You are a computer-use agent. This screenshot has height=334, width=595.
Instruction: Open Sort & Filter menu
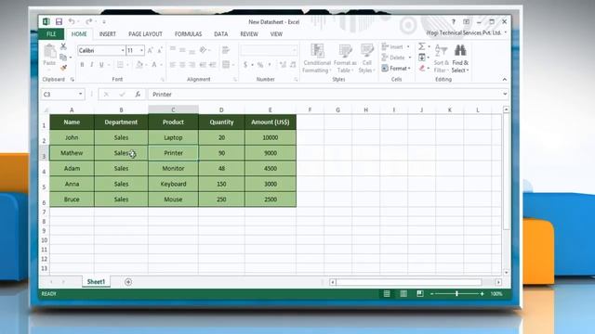tap(441, 58)
